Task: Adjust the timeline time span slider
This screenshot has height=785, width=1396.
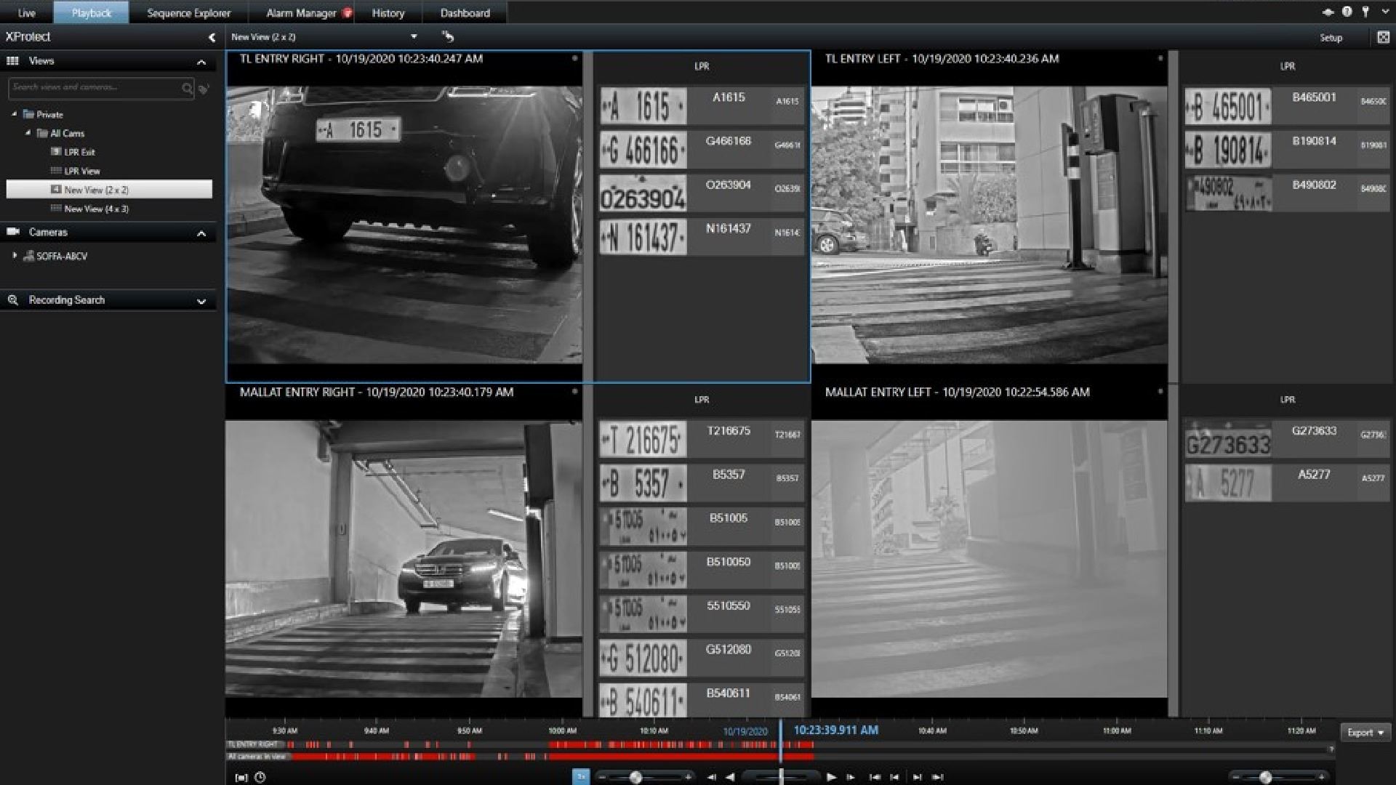Action: pos(1266,778)
